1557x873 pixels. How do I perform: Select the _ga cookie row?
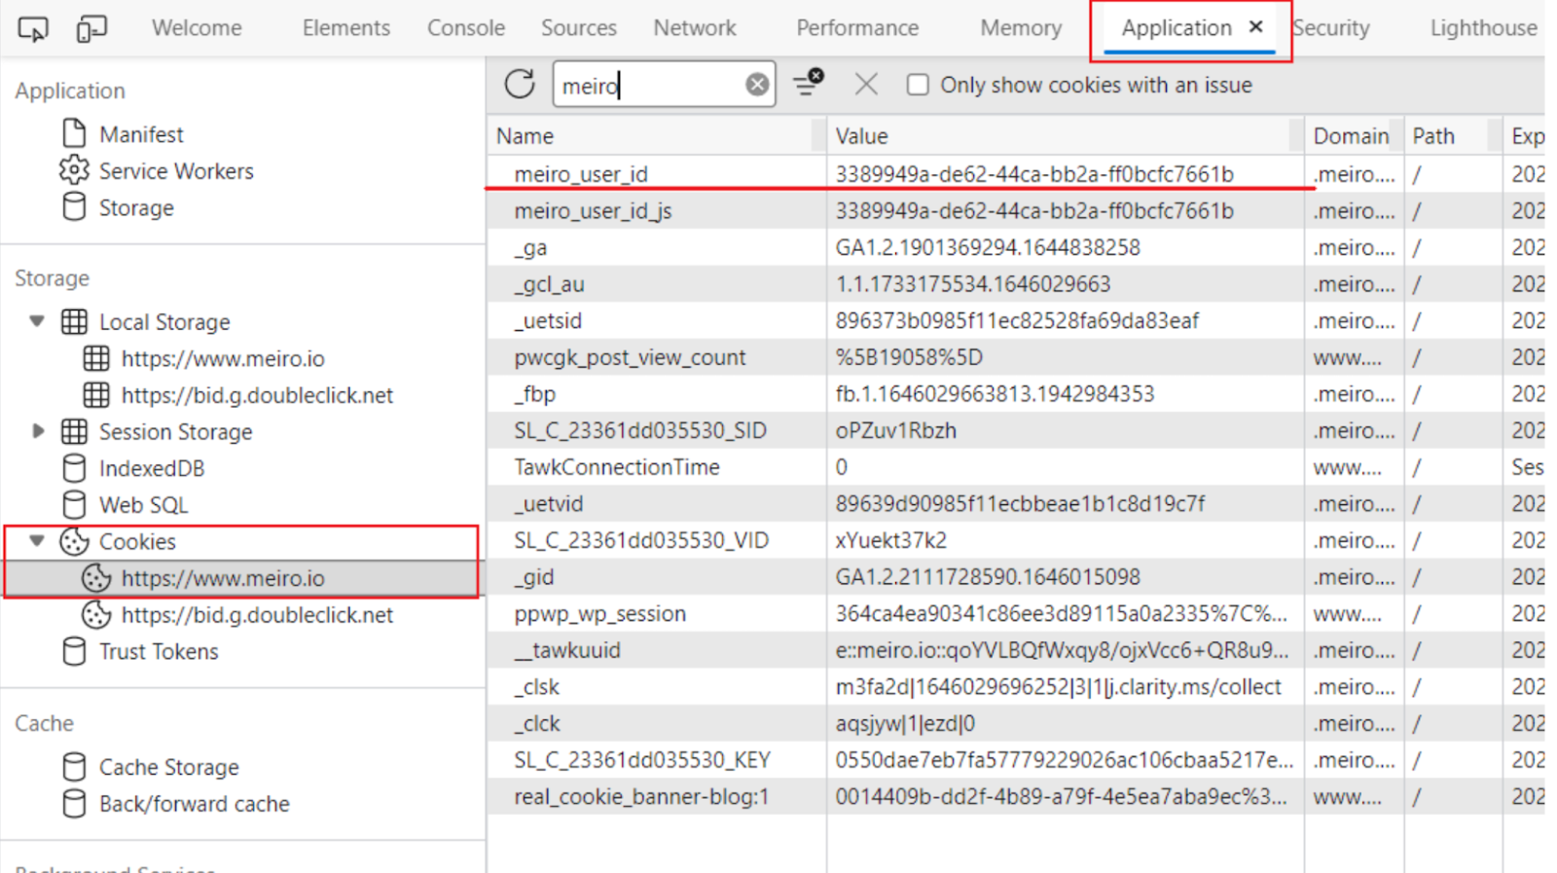[x=1015, y=247]
